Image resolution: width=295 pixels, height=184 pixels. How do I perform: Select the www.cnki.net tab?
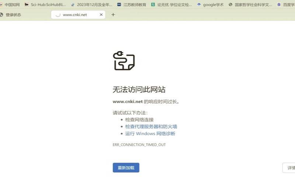(x=78, y=15)
